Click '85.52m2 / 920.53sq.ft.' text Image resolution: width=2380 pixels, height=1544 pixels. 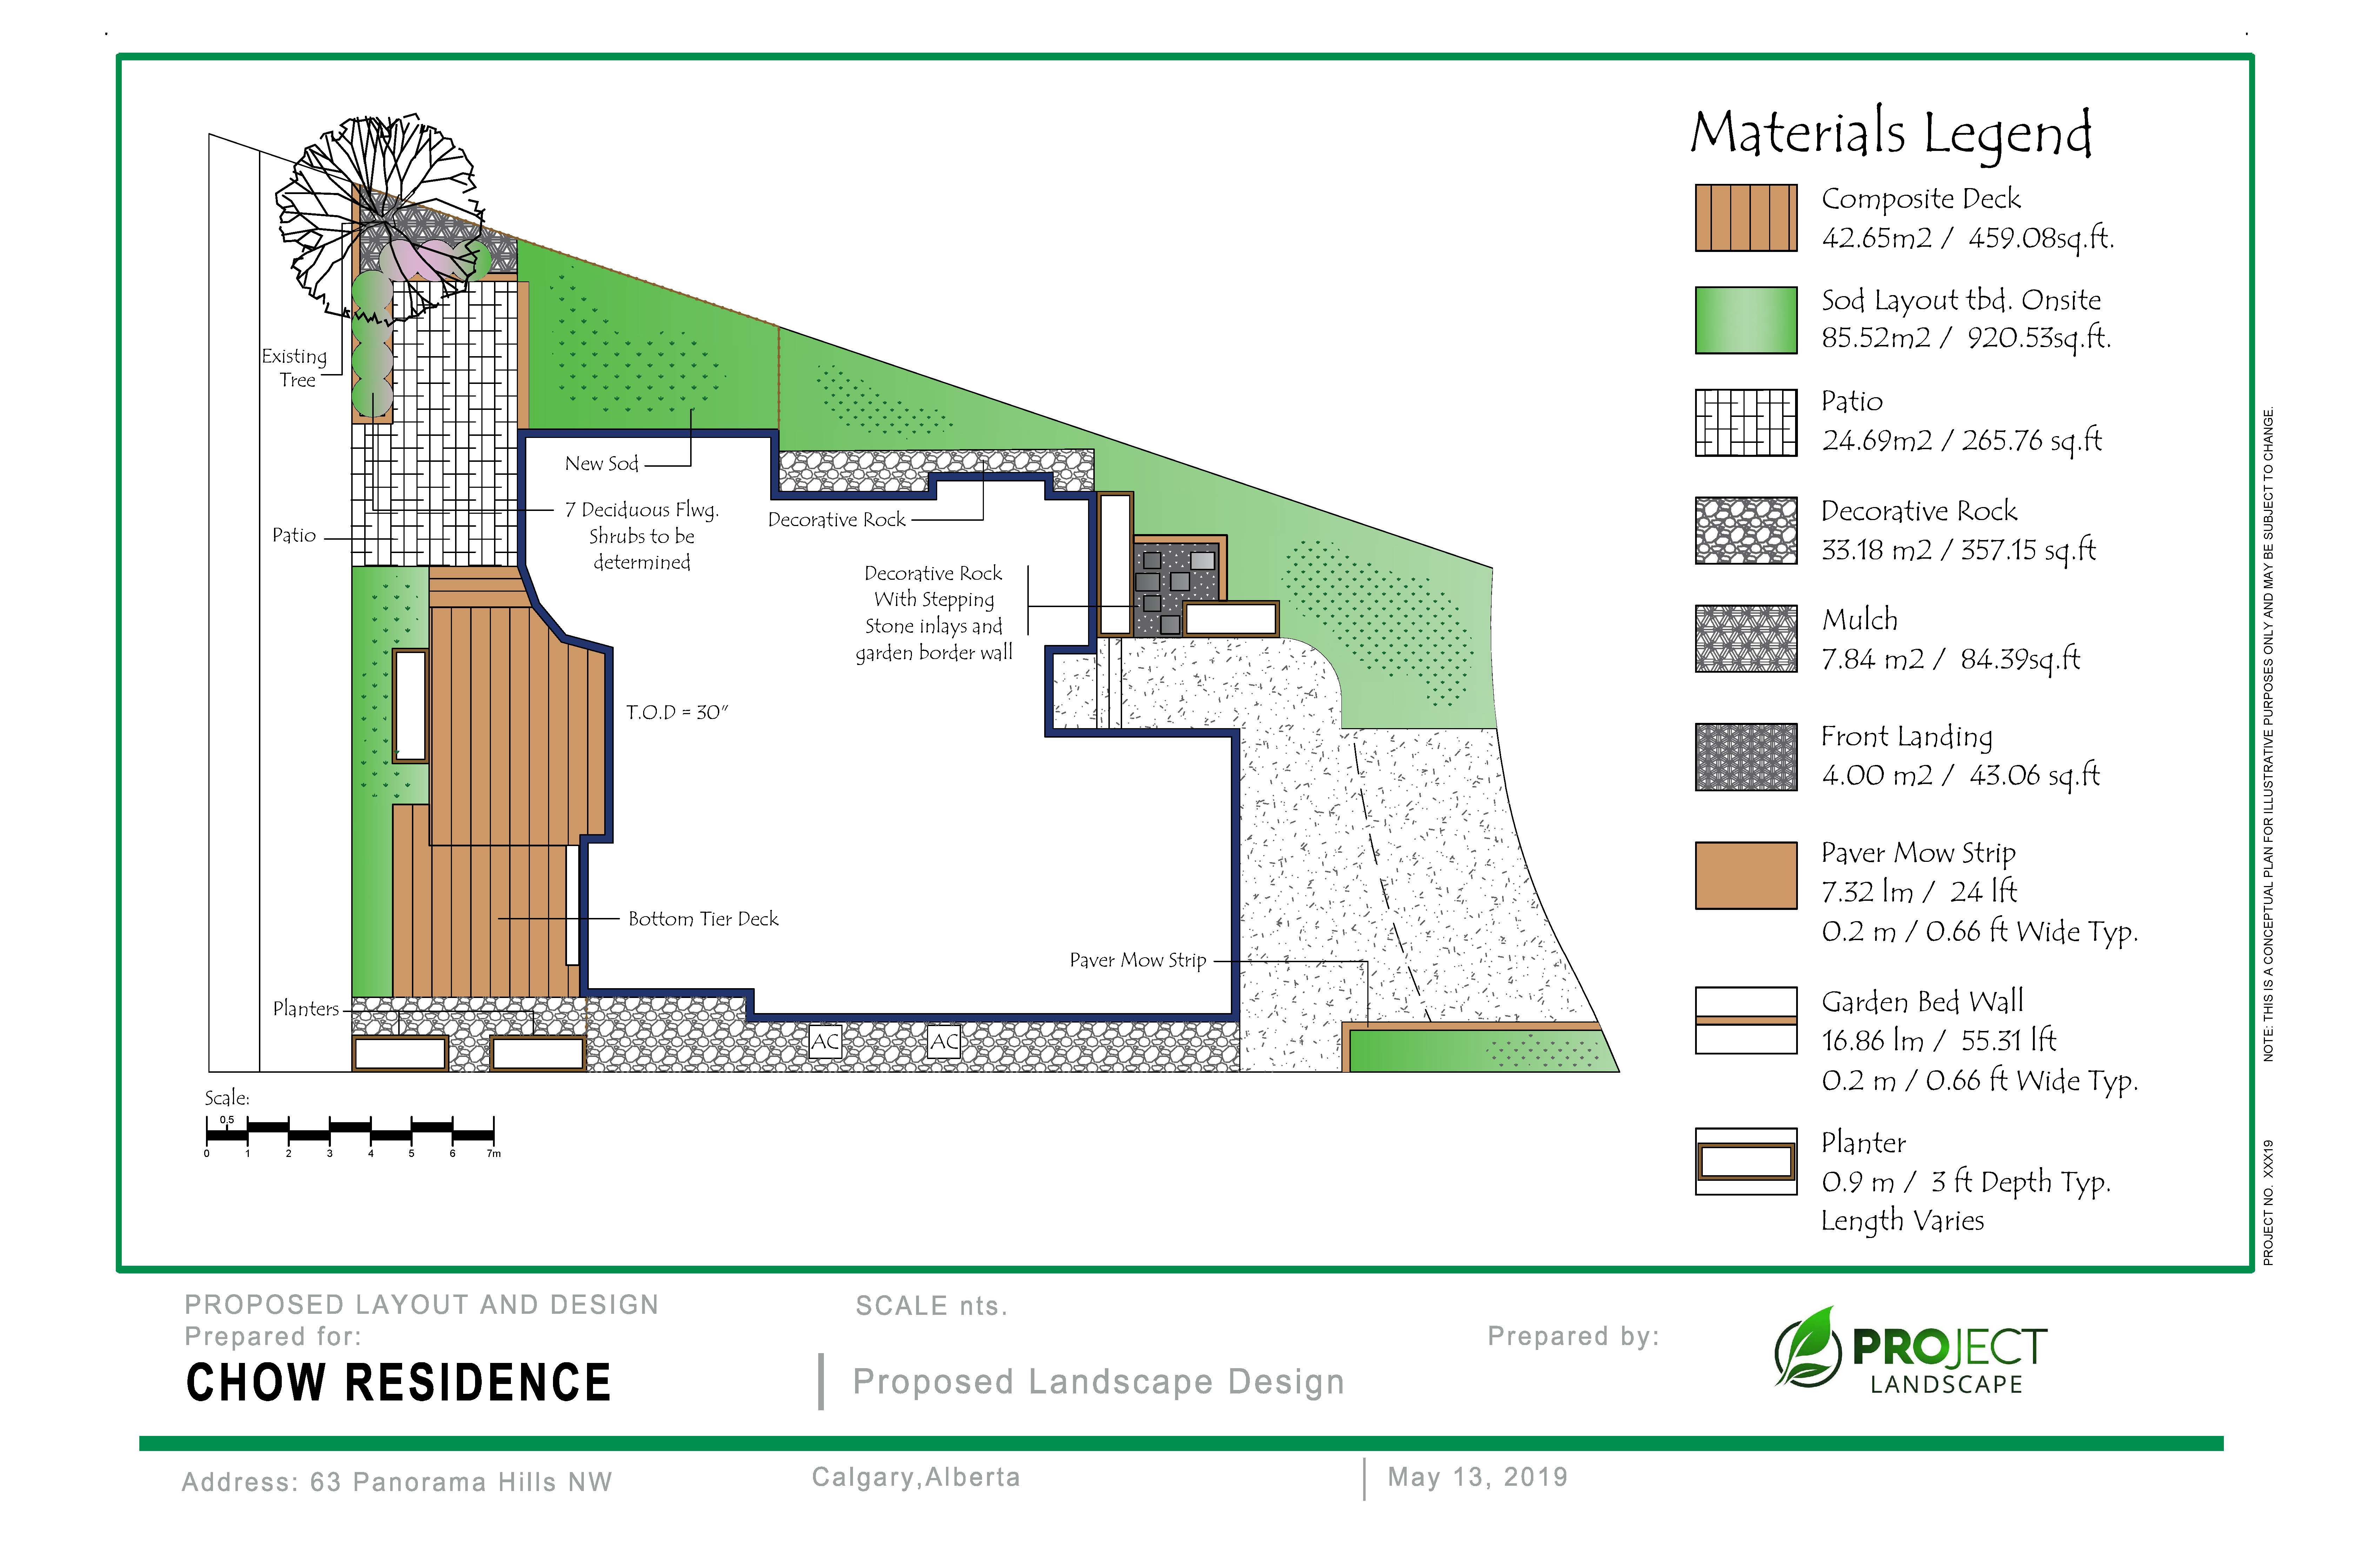pos(1966,338)
